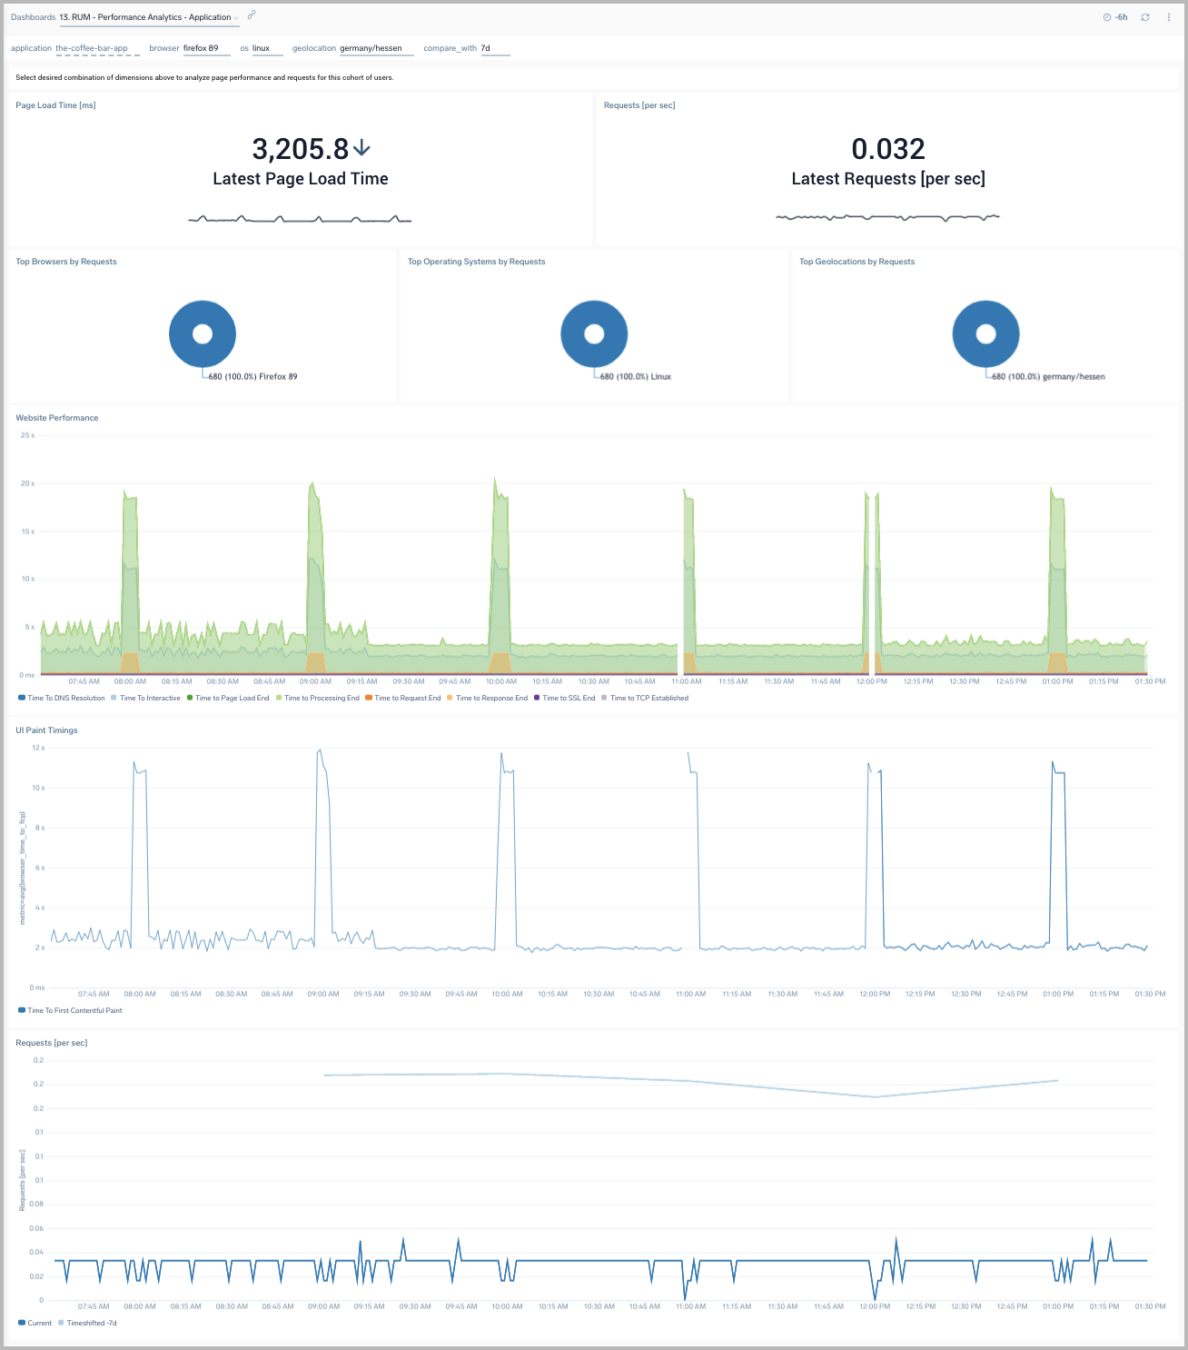Screen dimensions: 1188x1350
Task: Edit the os filter value linux
Action: coord(267,48)
